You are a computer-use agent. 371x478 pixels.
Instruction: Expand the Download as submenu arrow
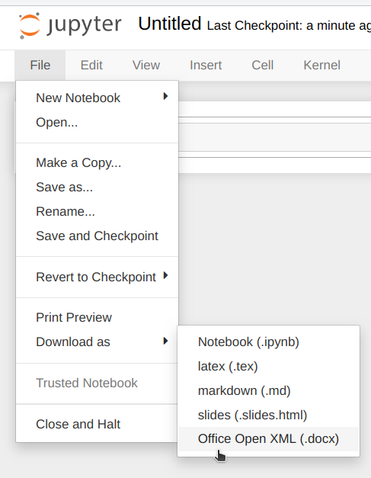point(165,341)
